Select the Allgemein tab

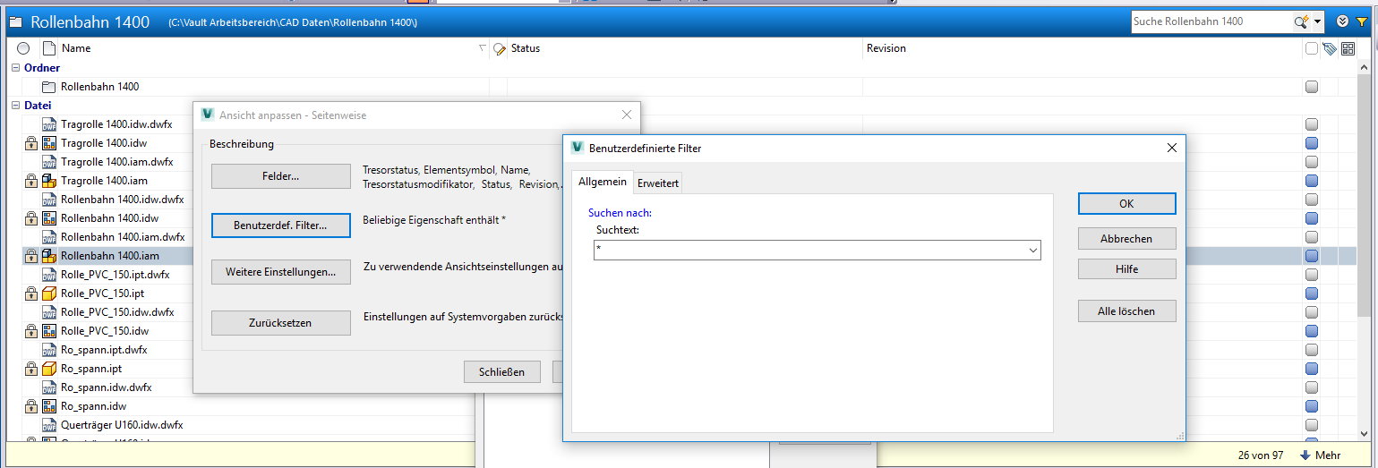(x=602, y=182)
